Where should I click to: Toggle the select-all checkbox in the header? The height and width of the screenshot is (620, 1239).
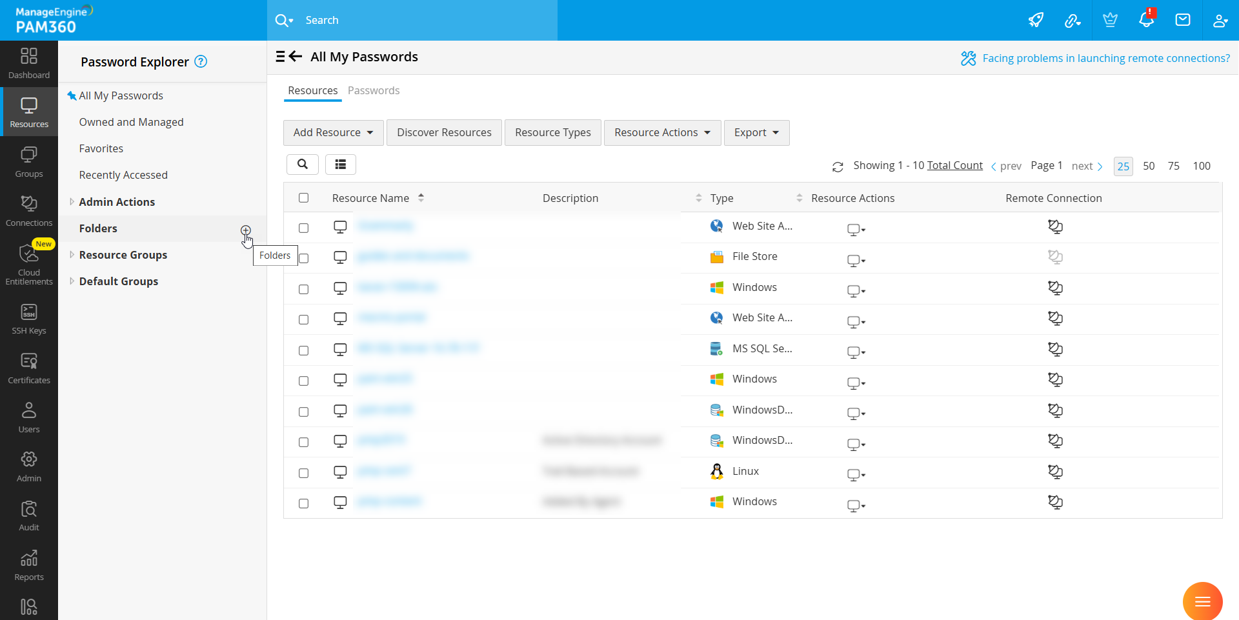304,198
